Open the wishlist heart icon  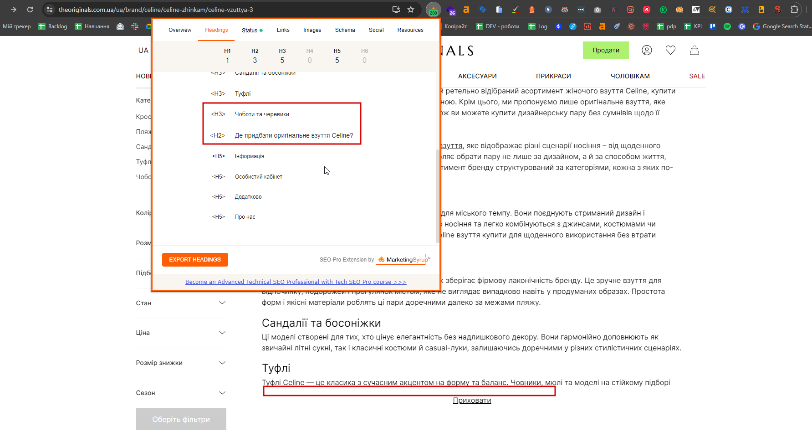click(670, 50)
